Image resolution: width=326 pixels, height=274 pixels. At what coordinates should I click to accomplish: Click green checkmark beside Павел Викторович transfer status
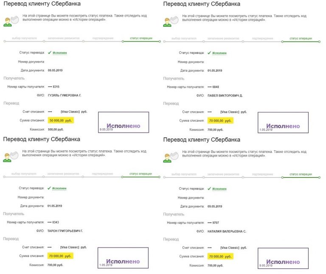point(209,53)
